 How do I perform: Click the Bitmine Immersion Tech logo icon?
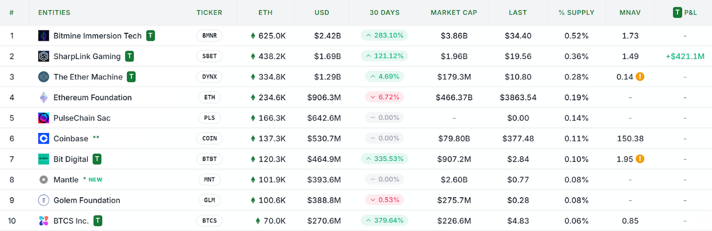[x=44, y=36]
